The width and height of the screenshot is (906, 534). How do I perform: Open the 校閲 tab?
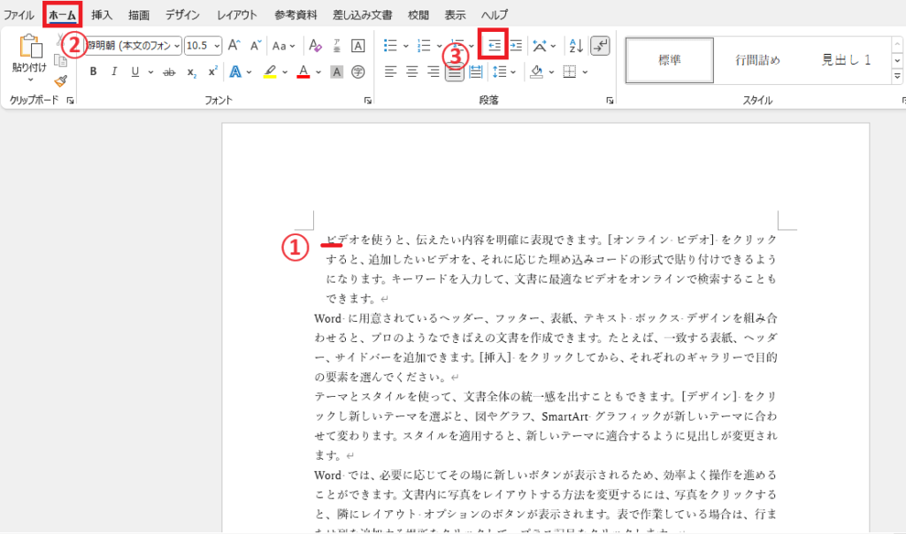[418, 14]
